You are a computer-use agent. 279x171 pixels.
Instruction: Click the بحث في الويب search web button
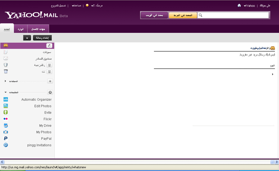coord(154,15)
